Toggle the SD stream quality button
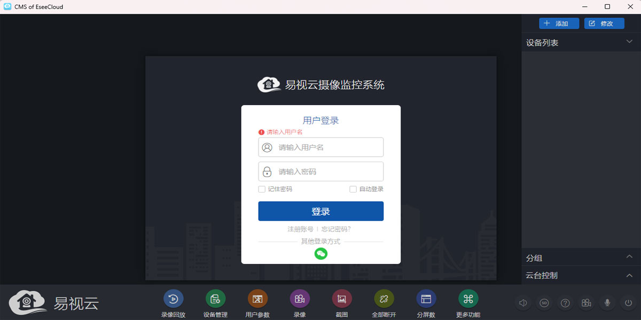The height and width of the screenshot is (320, 641). (x=544, y=302)
